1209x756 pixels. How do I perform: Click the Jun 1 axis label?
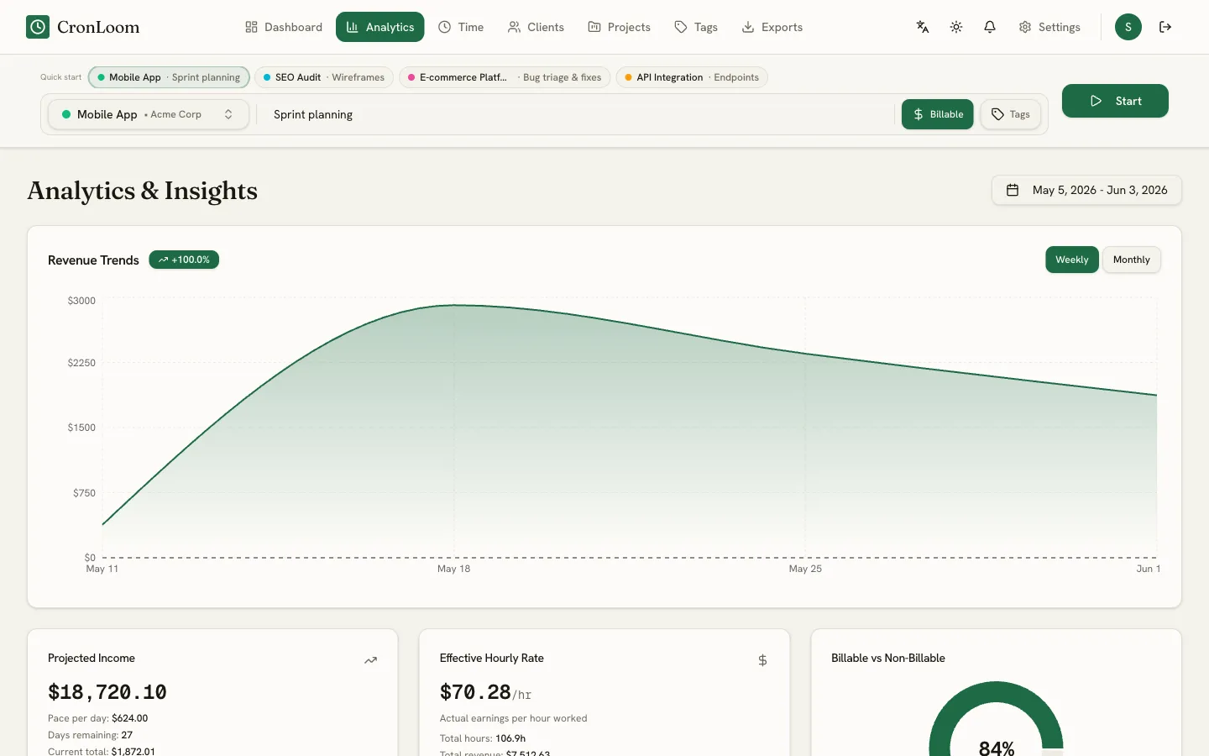click(x=1149, y=569)
